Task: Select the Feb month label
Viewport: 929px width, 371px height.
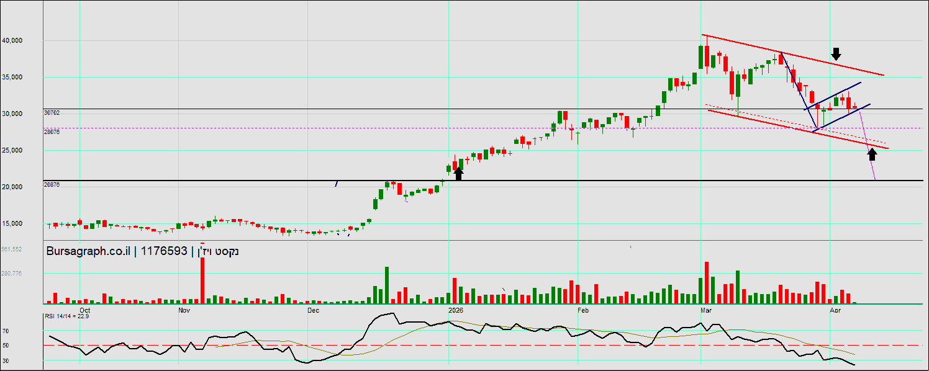Action: [x=583, y=309]
